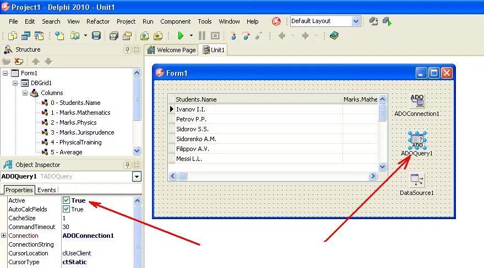Select the Properties tab in Object Inspector

click(x=19, y=190)
